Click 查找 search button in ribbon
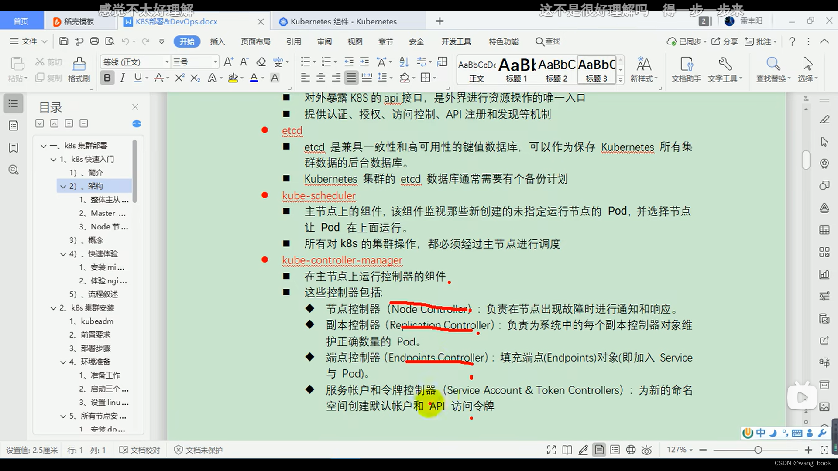Screen dimensions: 838x471 pyautogui.click(x=548, y=41)
